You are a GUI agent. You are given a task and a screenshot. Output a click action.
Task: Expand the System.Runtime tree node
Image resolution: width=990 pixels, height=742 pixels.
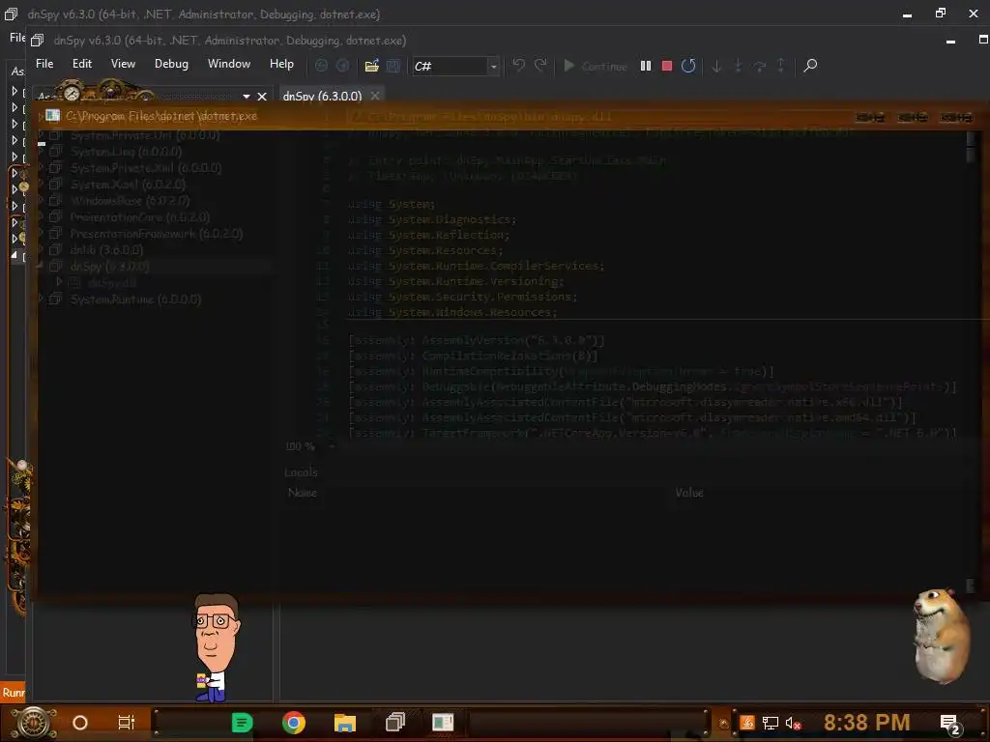tap(41, 300)
